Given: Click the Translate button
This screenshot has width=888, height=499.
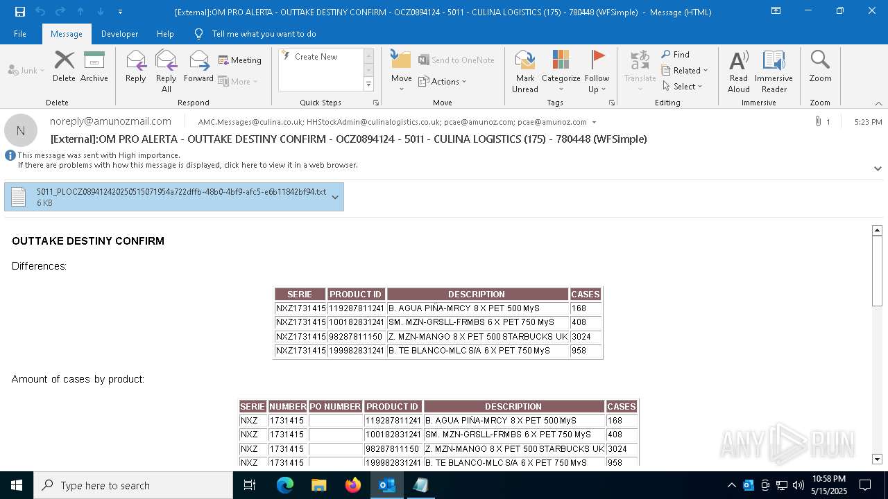Looking at the screenshot, I should [x=640, y=71].
